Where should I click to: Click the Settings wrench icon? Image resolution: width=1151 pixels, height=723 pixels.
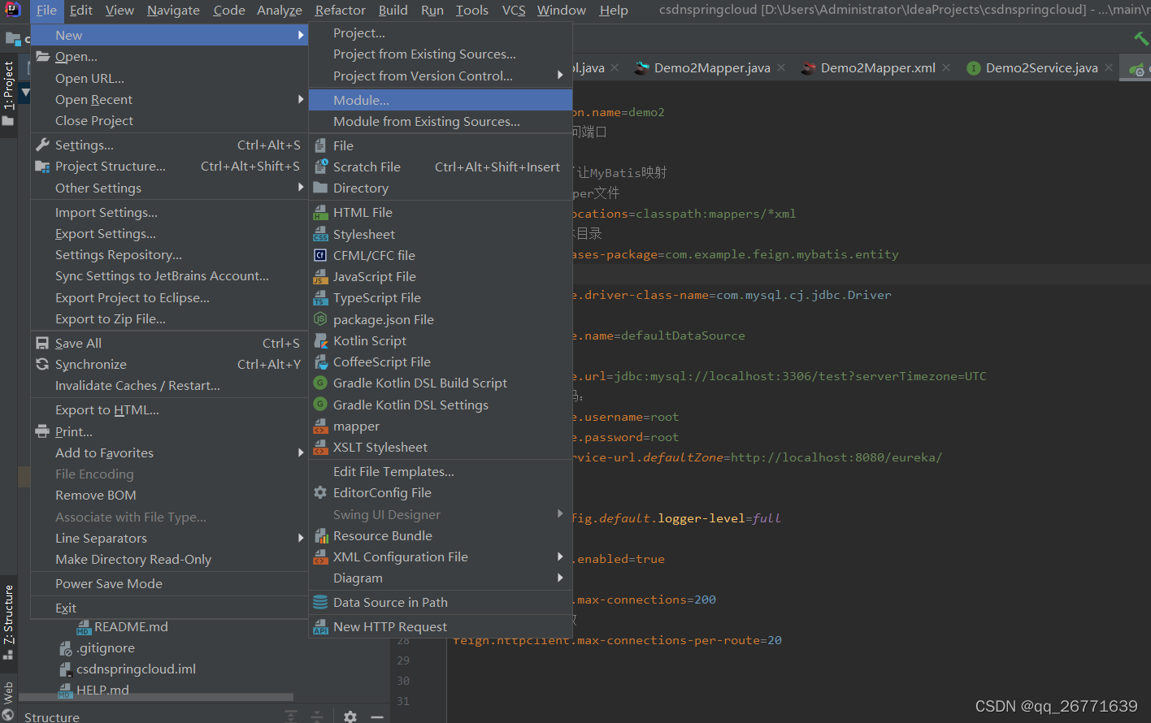click(42, 145)
